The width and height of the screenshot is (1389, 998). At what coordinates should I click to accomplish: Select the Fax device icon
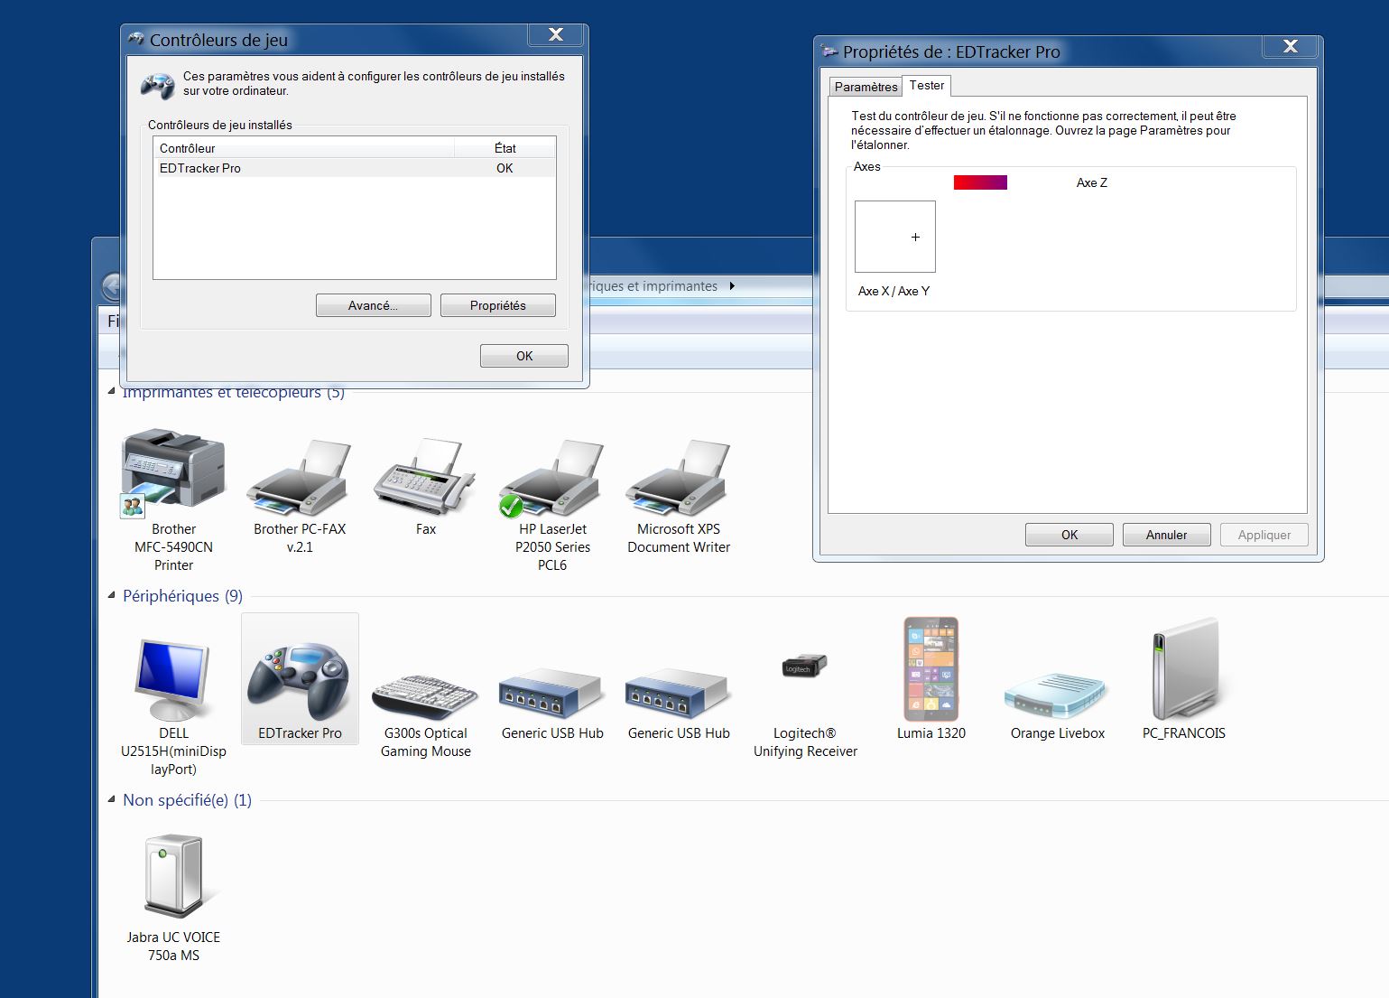425,477
